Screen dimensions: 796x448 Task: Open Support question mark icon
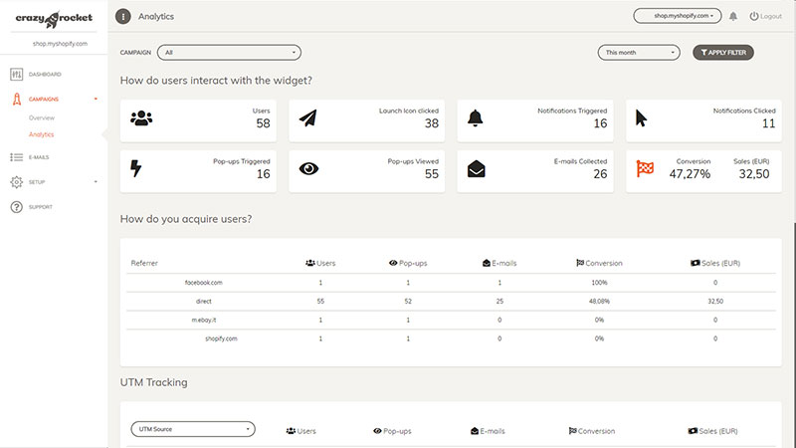point(16,207)
